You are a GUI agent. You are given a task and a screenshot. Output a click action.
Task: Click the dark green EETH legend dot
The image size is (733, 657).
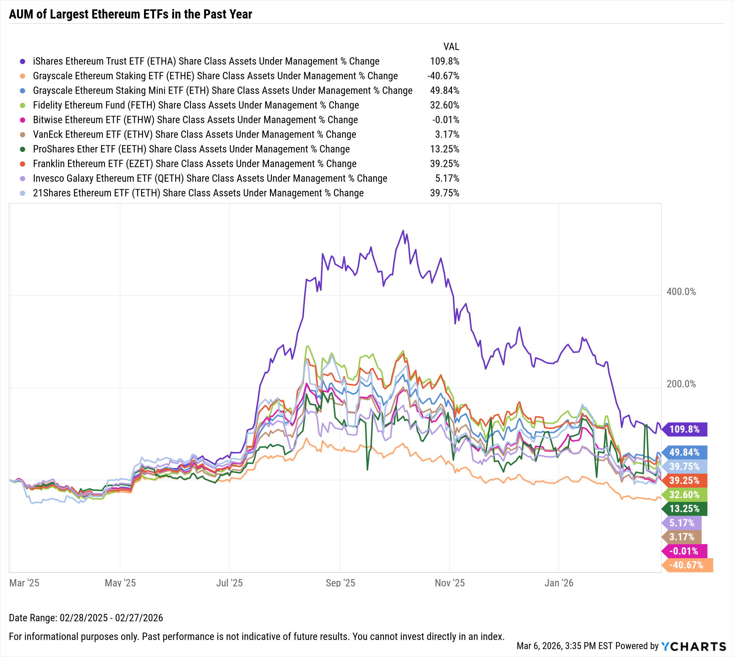(23, 149)
